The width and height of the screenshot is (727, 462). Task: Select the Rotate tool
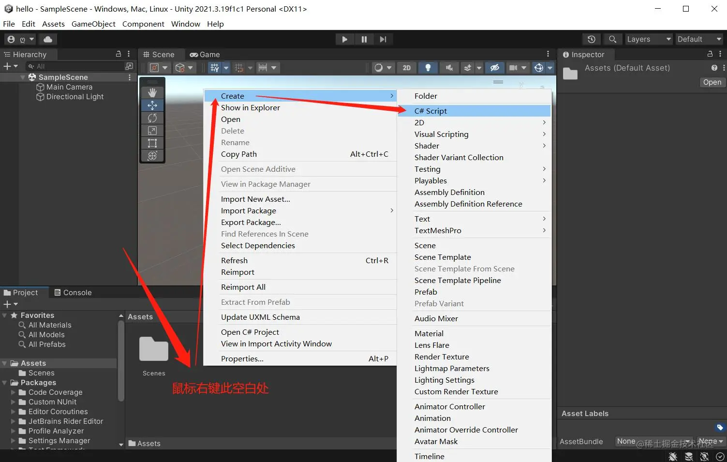[x=152, y=118]
